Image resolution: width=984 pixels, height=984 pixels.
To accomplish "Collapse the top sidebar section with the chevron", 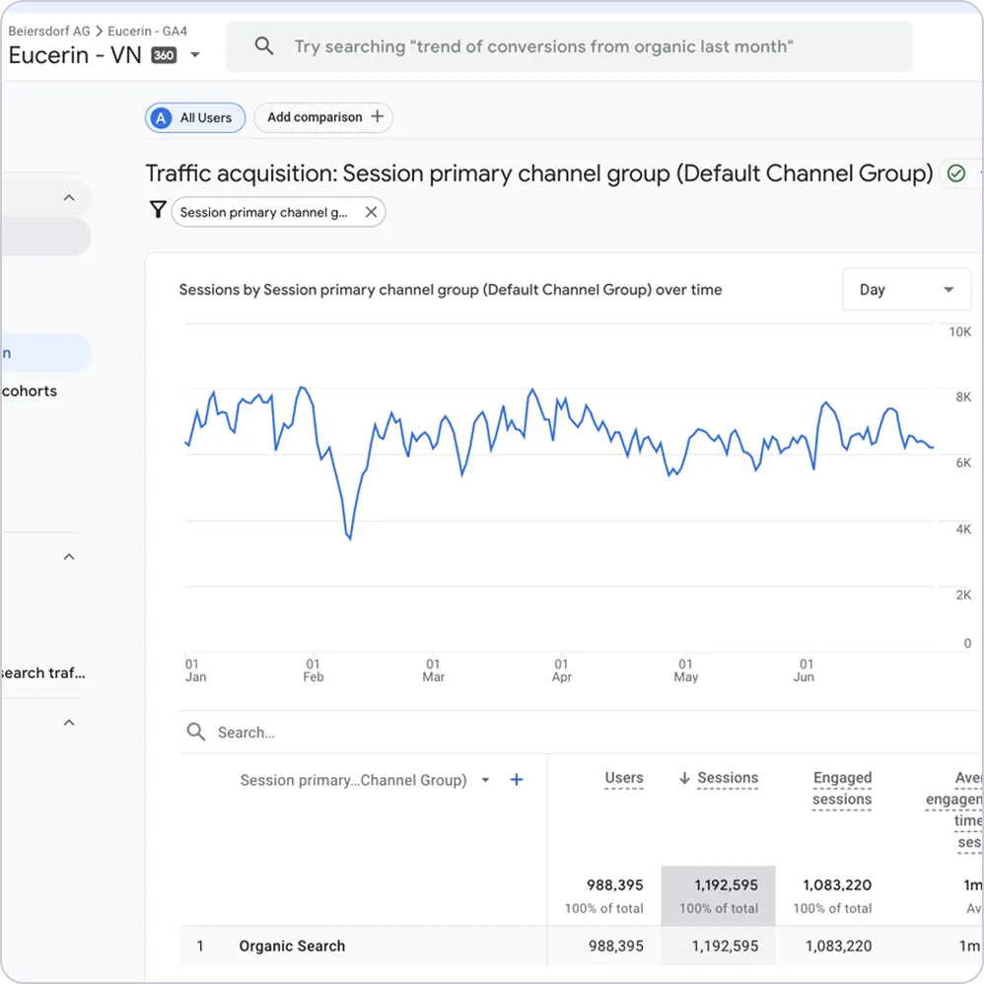I will tap(68, 197).
